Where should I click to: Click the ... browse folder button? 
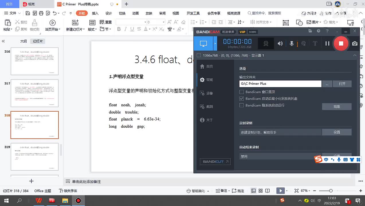tap(327, 84)
